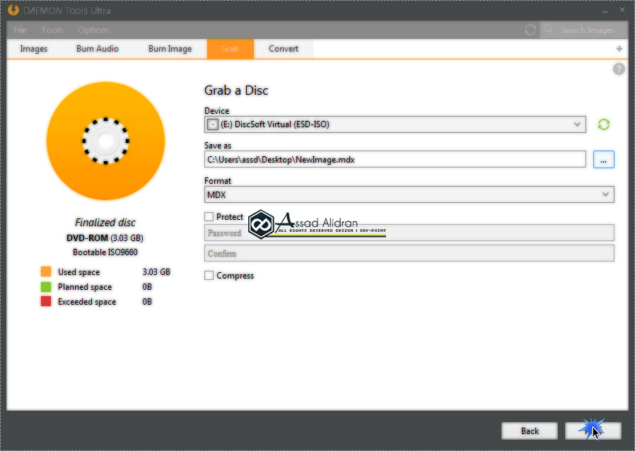Open the Options menu
The width and height of the screenshot is (635, 451).
94,30
